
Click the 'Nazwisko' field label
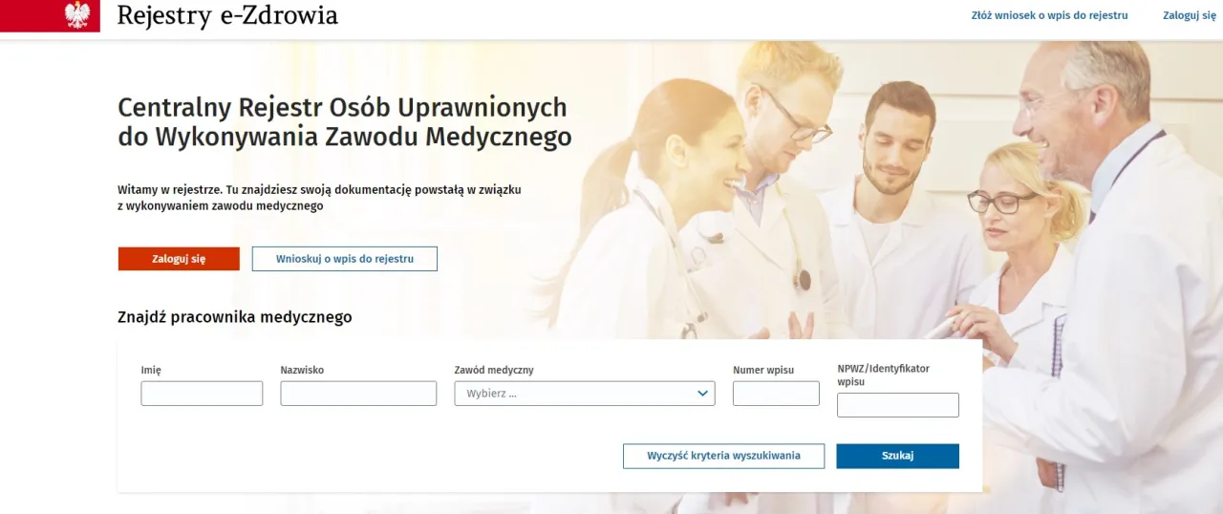click(302, 370)
